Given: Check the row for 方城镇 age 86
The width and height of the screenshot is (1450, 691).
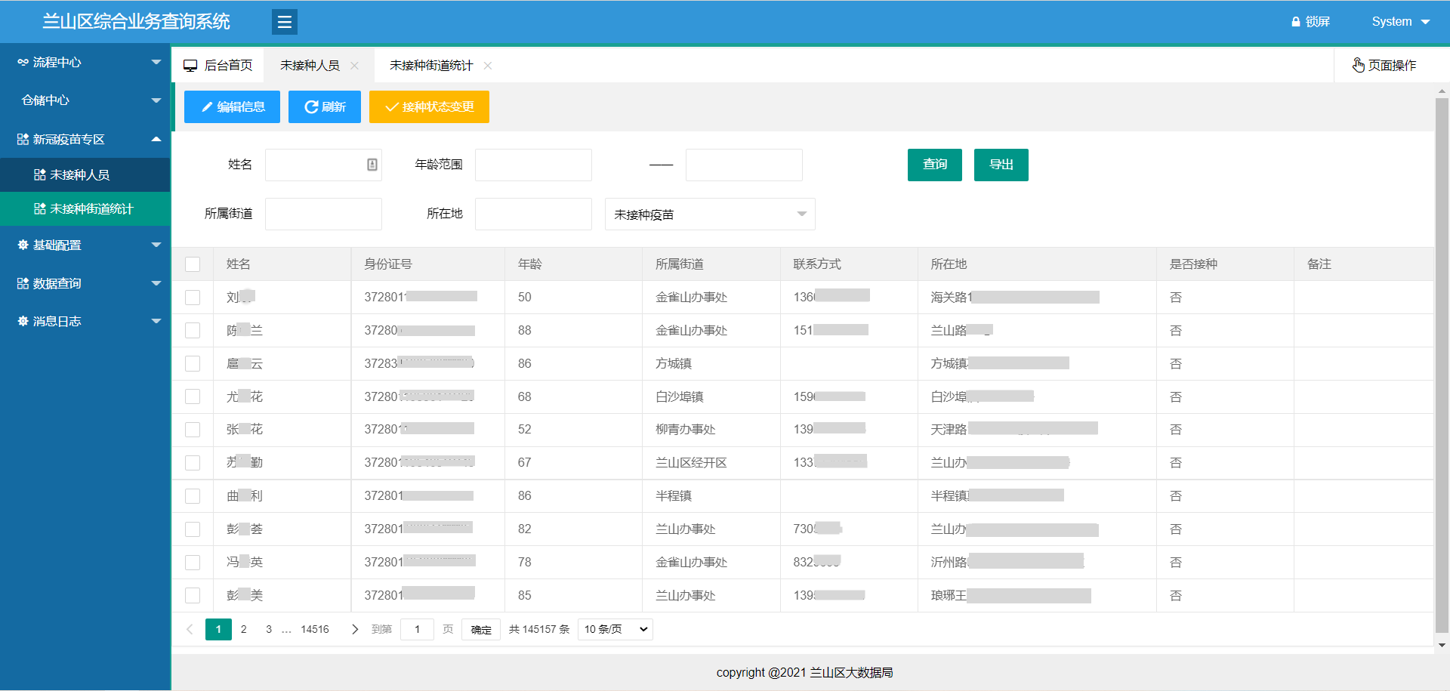Looking at the screenshot, I should click(193, 364).
